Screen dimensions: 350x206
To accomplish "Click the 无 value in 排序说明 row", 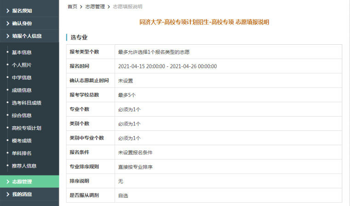I will point(120,181).
